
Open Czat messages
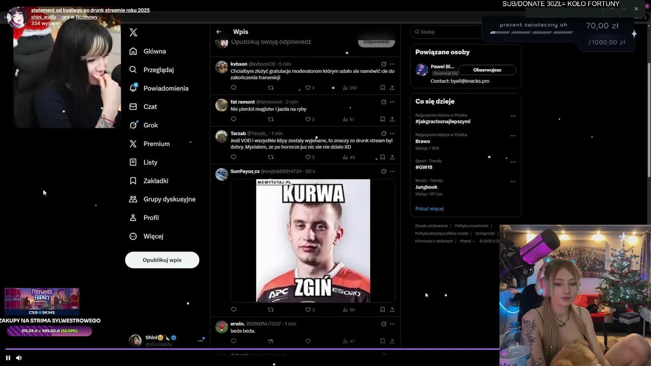143,107
